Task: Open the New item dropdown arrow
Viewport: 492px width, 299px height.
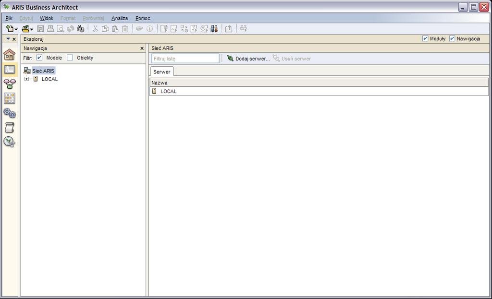Action: (x=16, y=30)
